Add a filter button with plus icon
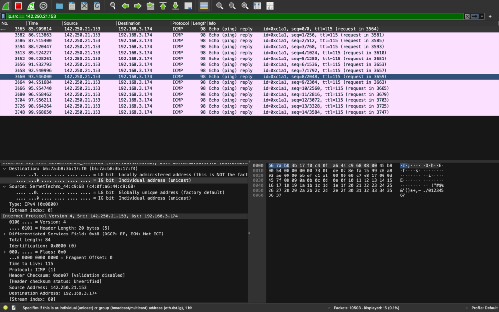 coord(490,16)
